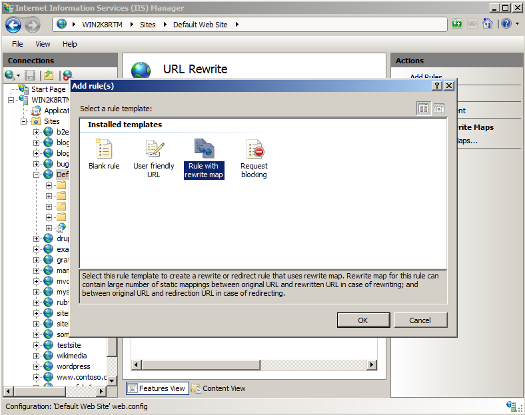The height and width of the screenshot is (415, 525).
Task: Collapse the WIN2K8RTM server node
Action: tap(11, 100)
